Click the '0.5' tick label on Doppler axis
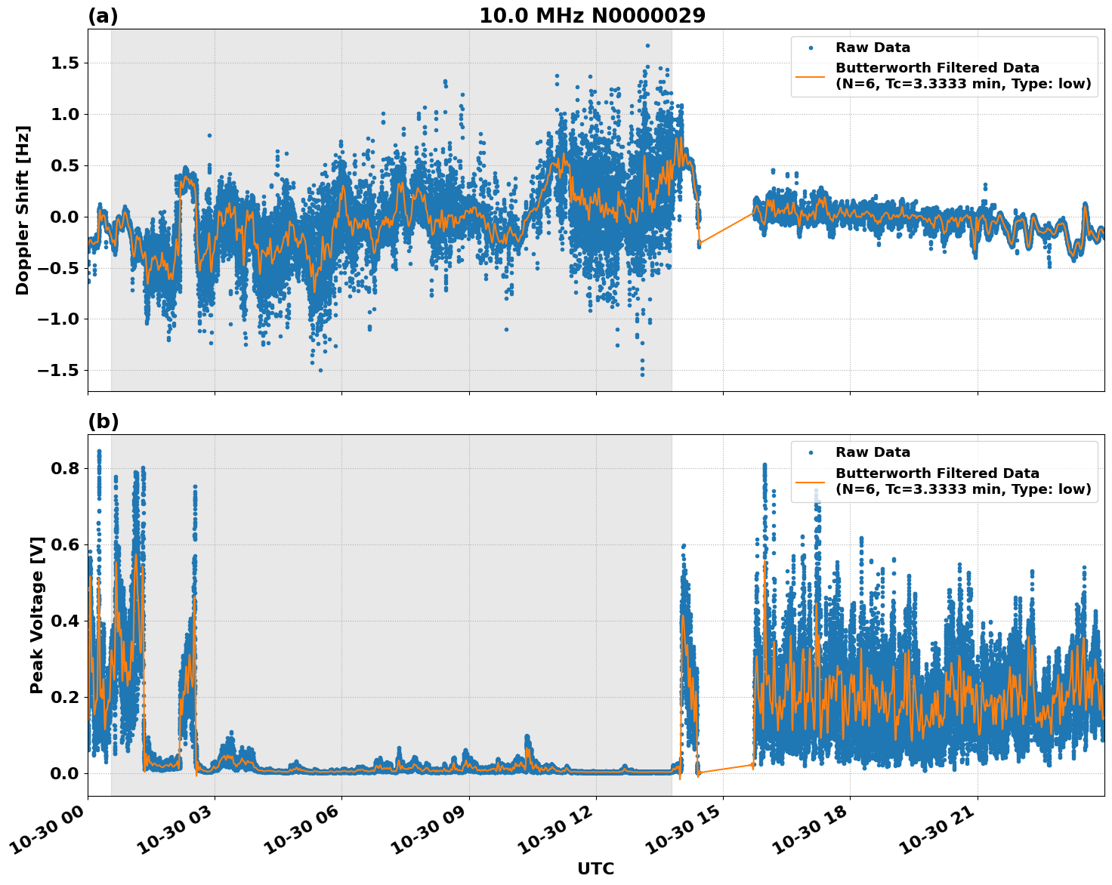1112x885 pixels. [x=66, y=165]
